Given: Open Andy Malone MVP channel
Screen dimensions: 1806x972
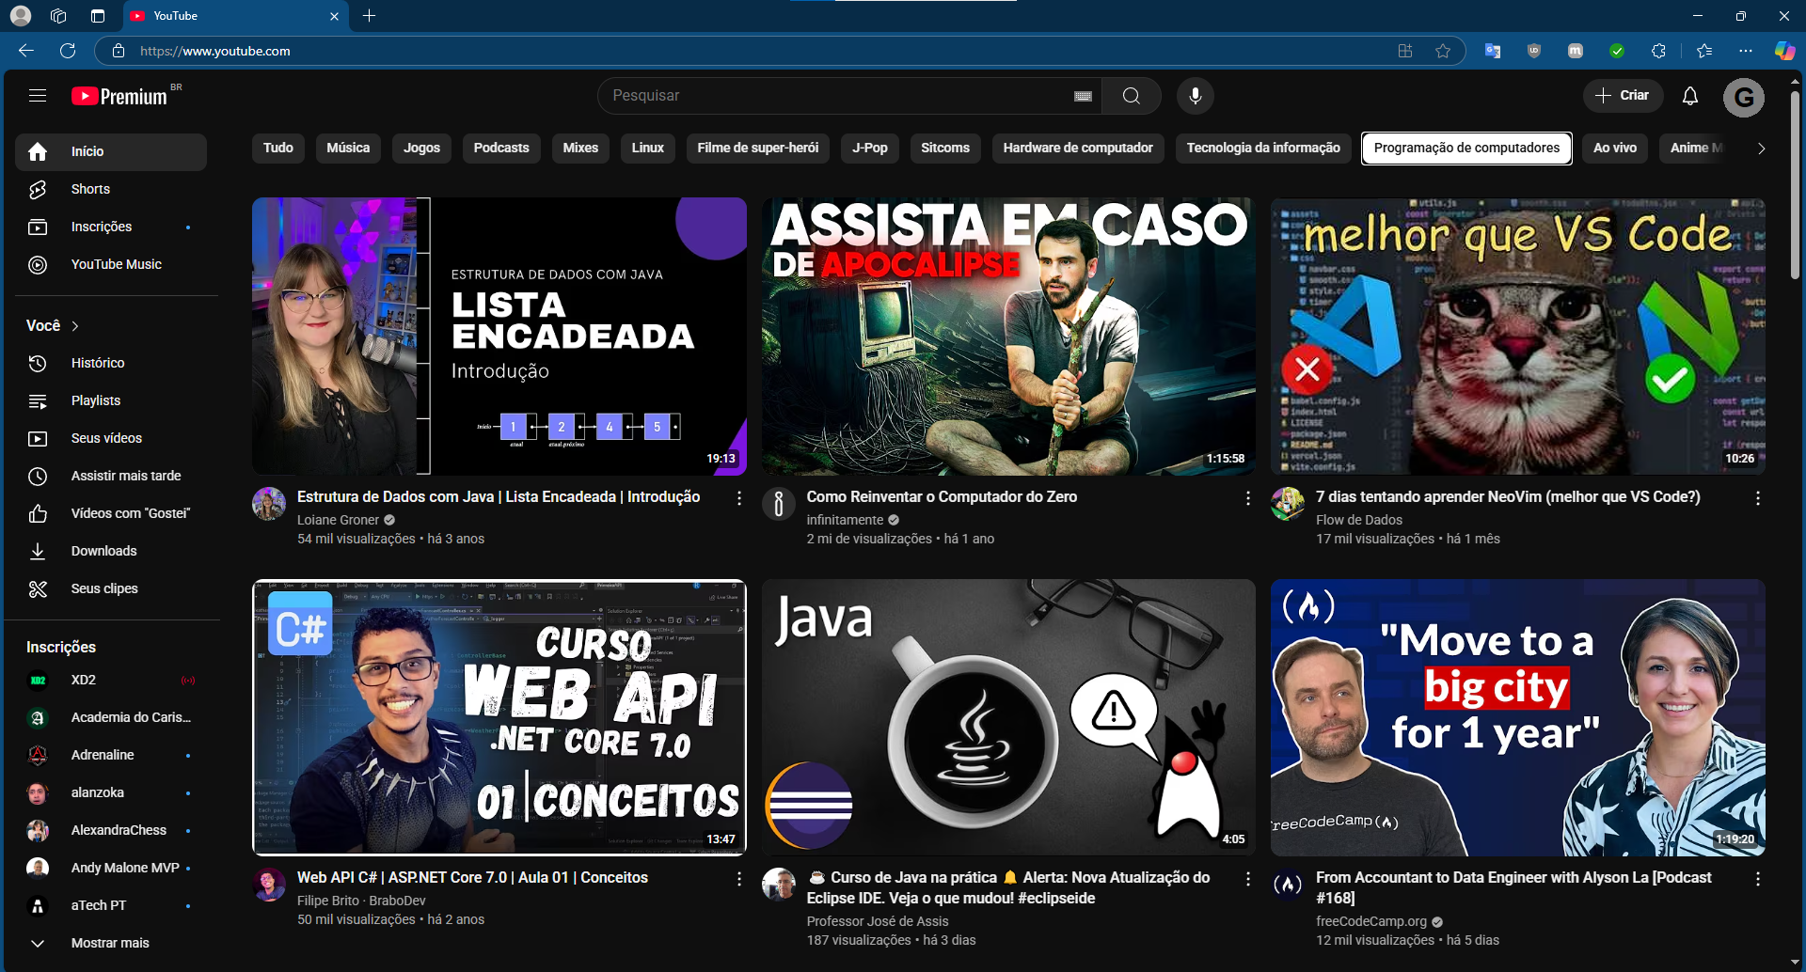Looking at the screenshot, I should [111, 868].
